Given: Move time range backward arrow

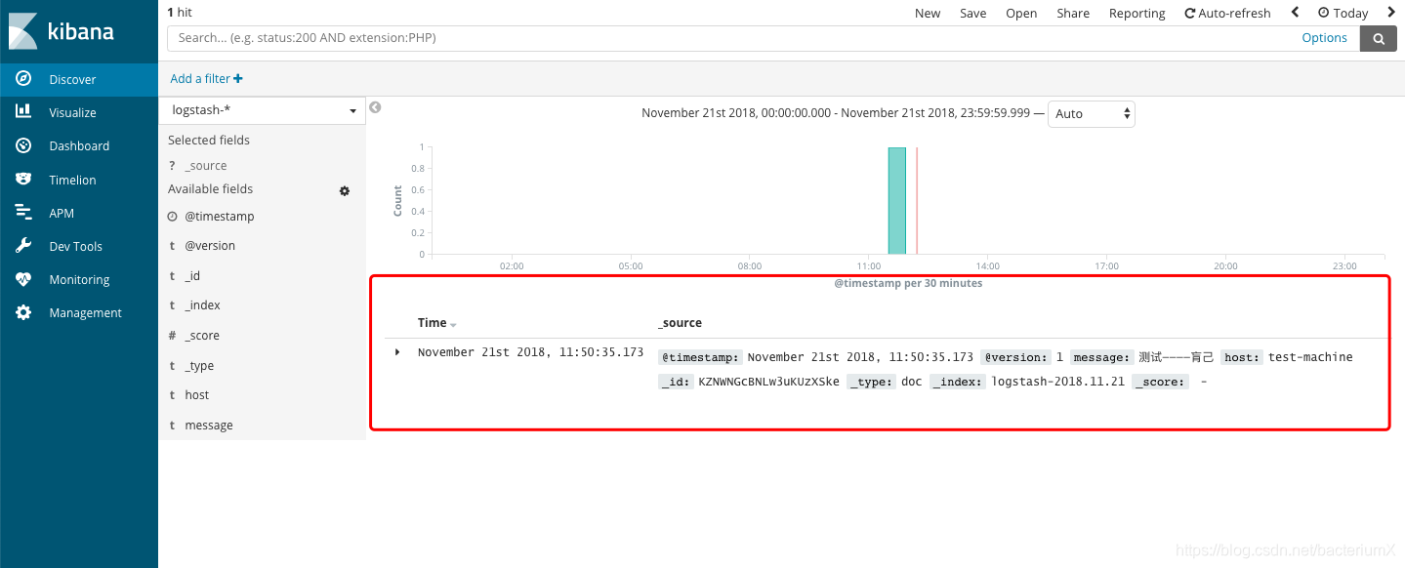Looking at the screenshot, I should [x=1295, y=13].
